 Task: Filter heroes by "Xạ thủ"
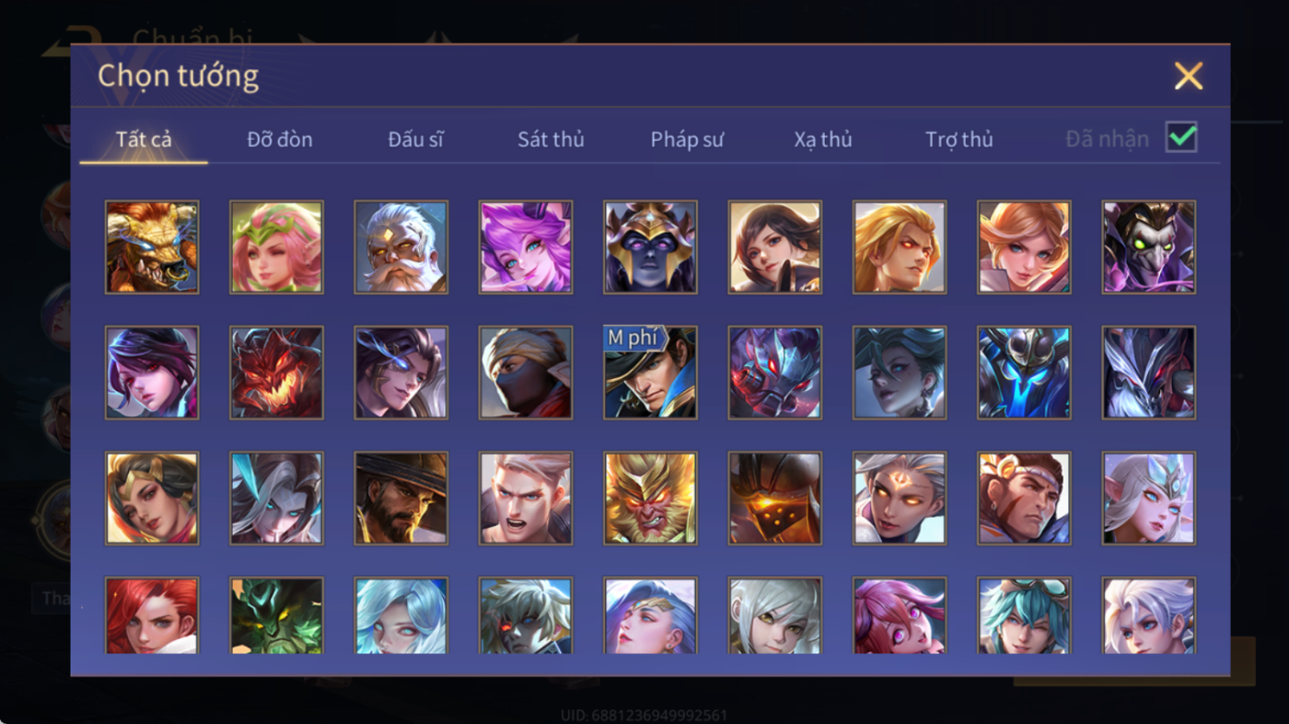(823, 140)
